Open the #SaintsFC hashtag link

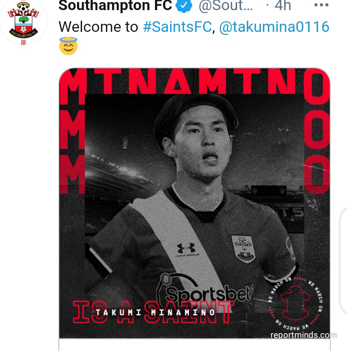point(177,27)
